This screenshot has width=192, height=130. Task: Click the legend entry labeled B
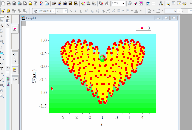pyautogui.click(x=144, y=28)
